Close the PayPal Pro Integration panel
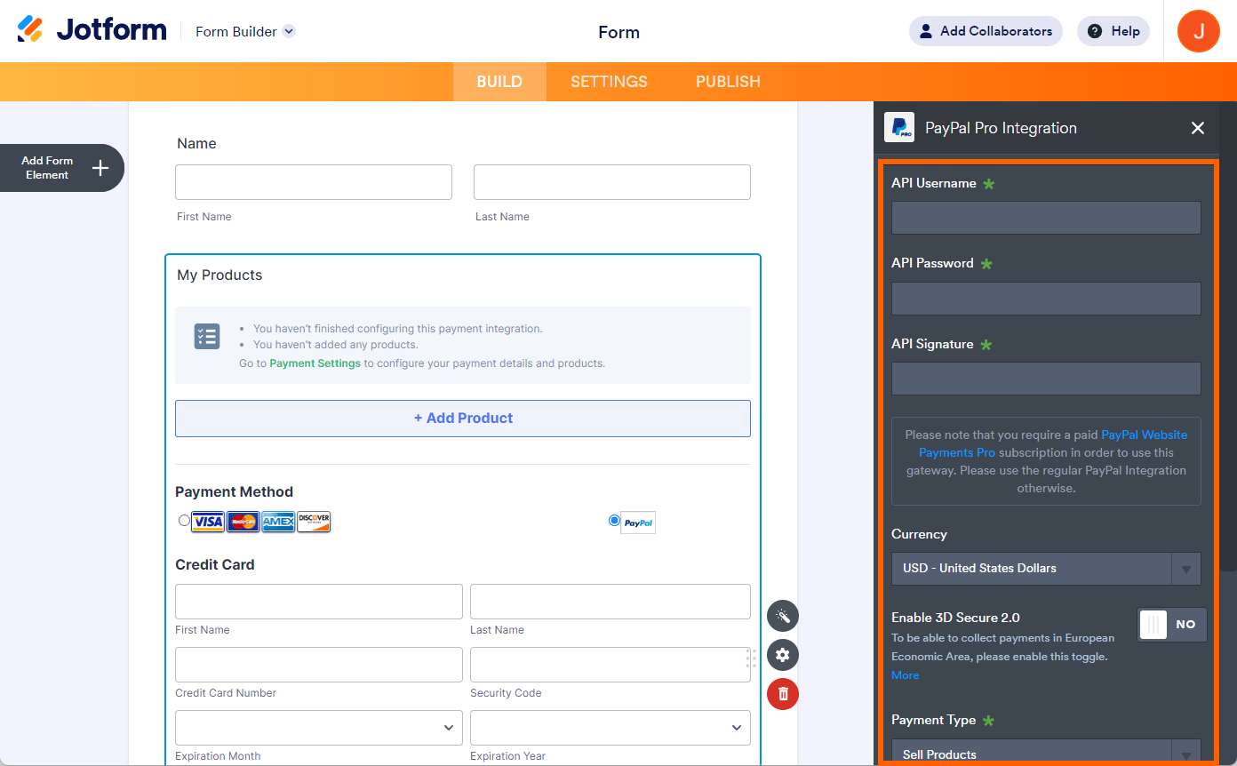1237x766 pixels. [1198, 128]
